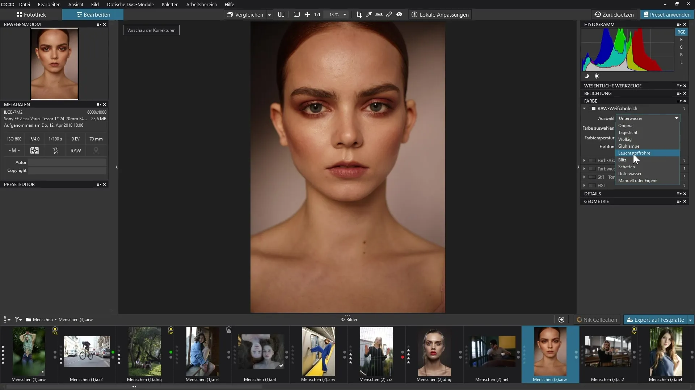The image size is (695, 390).
Task: Click the Autor input field
Action: click(67, 162)
